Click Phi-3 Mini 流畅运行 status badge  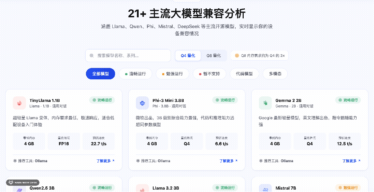[225, 100]
